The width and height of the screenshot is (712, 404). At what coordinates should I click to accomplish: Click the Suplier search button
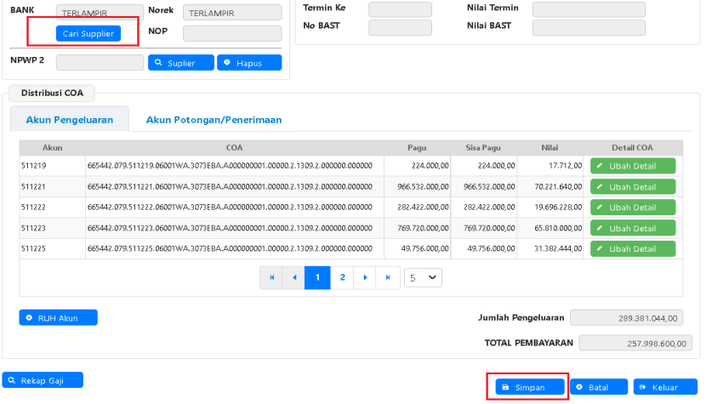[180, 63]
